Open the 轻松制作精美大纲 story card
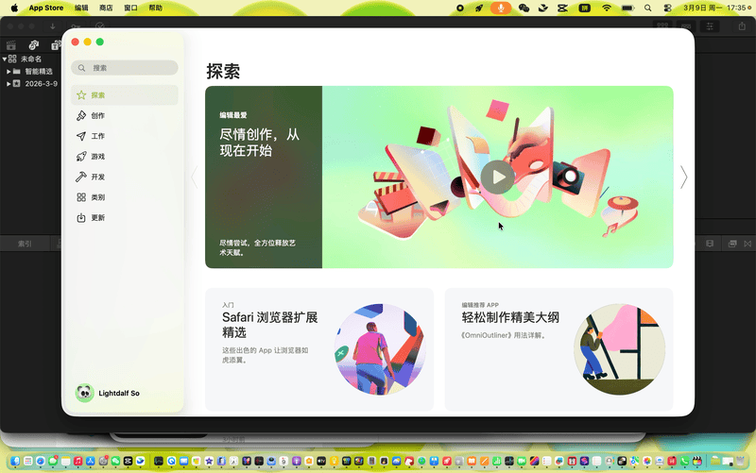This screenshot has height=473, width=756. pyautogui.click(x=558, y=349)
